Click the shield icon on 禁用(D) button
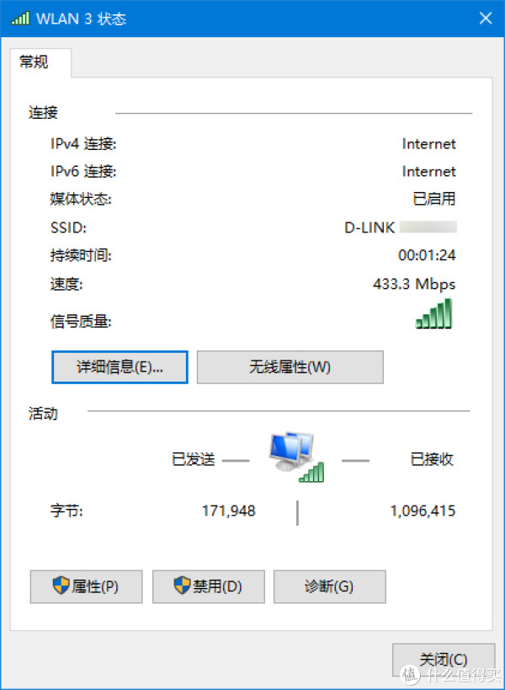Screen dimensions: 505x690 [182, 586]
